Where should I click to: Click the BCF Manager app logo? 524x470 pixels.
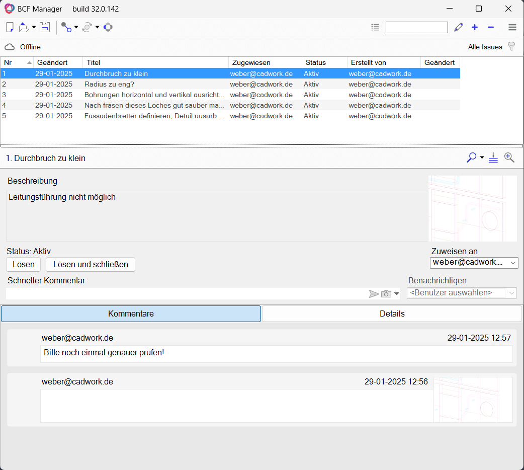pos(10,9)
